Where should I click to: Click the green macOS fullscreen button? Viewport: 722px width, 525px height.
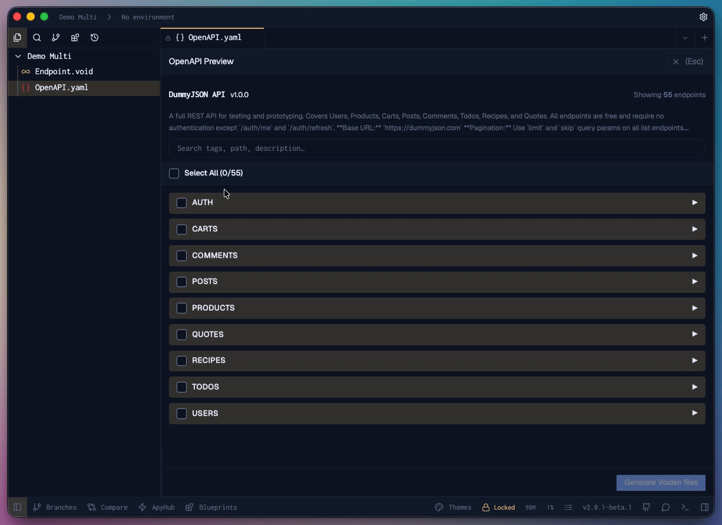click(x=44, y=17)
